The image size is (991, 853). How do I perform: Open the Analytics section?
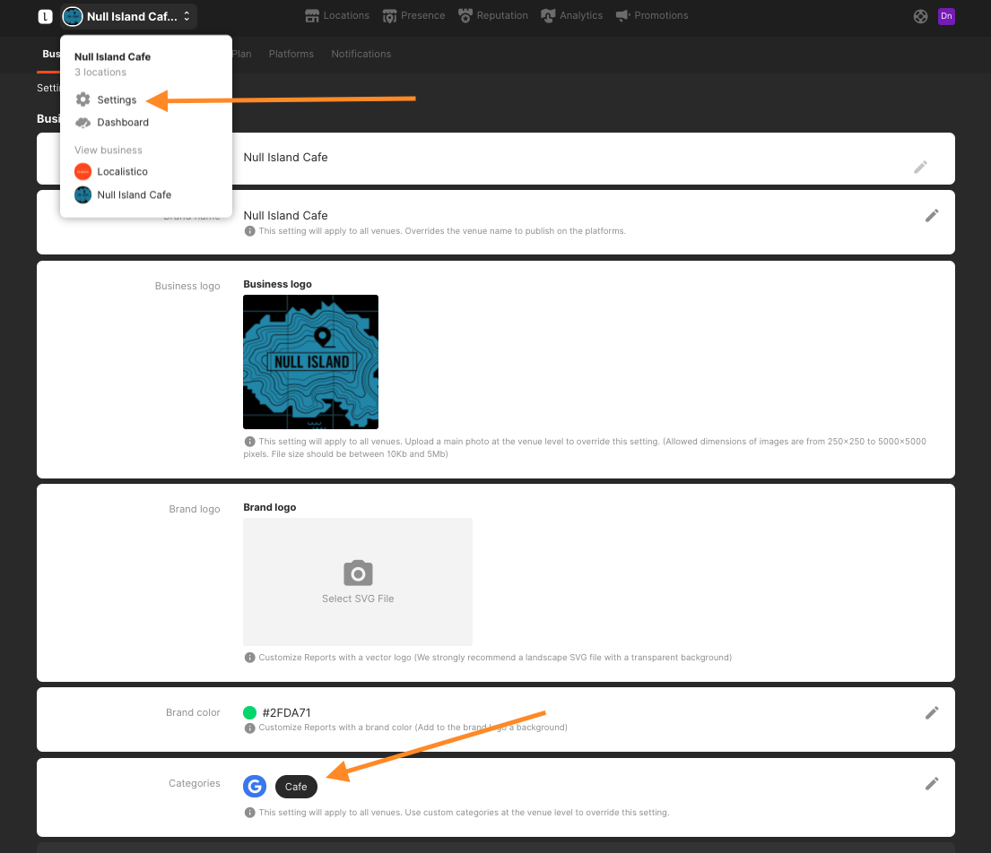[572, 16]
